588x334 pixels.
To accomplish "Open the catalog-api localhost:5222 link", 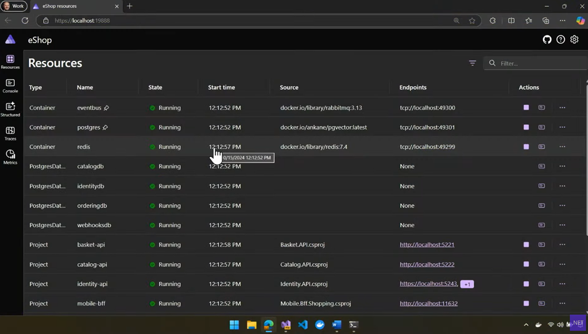I will pos(427,264).
